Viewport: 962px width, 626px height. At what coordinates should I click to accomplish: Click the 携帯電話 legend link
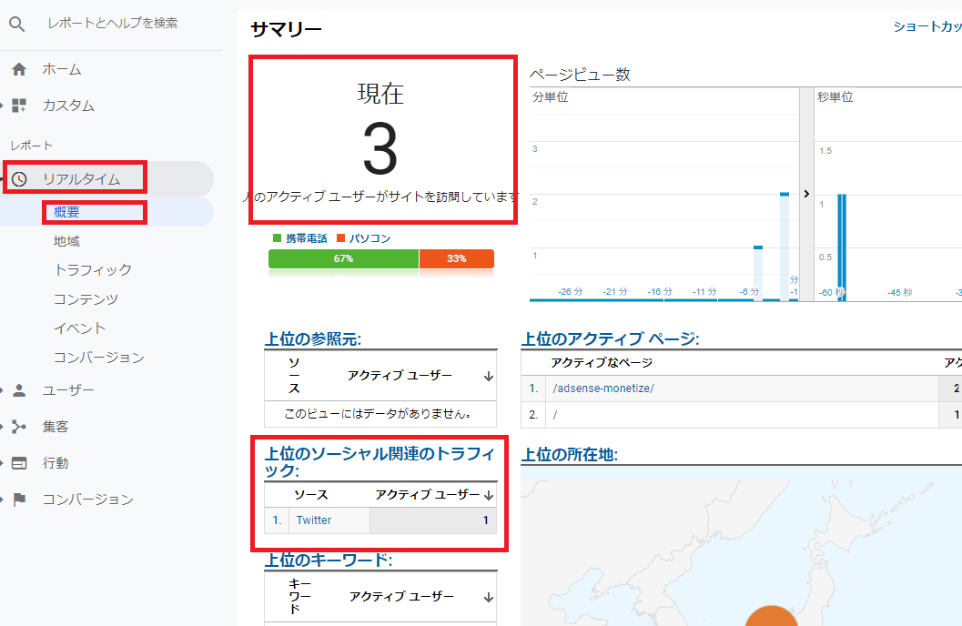[306, 238]
